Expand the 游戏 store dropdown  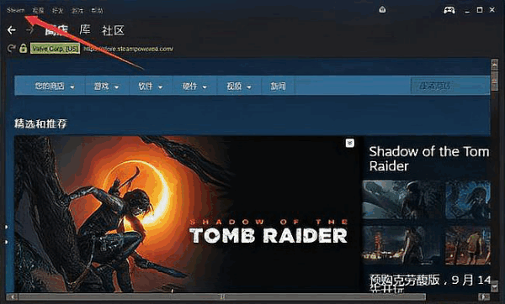(x=106, y=86)
